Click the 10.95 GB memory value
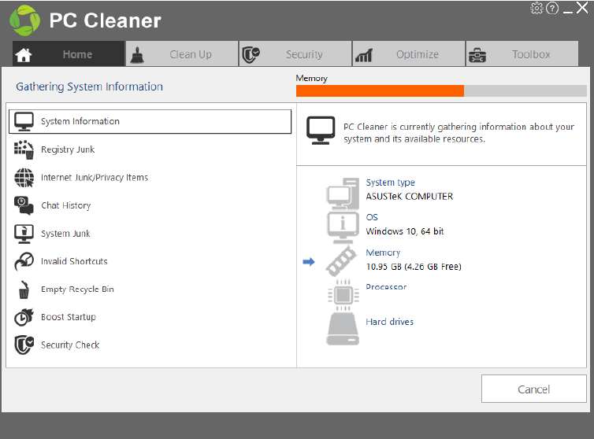The height and width of the screenshot is (439, 594). pyautogui.click(x=414, y=267)
